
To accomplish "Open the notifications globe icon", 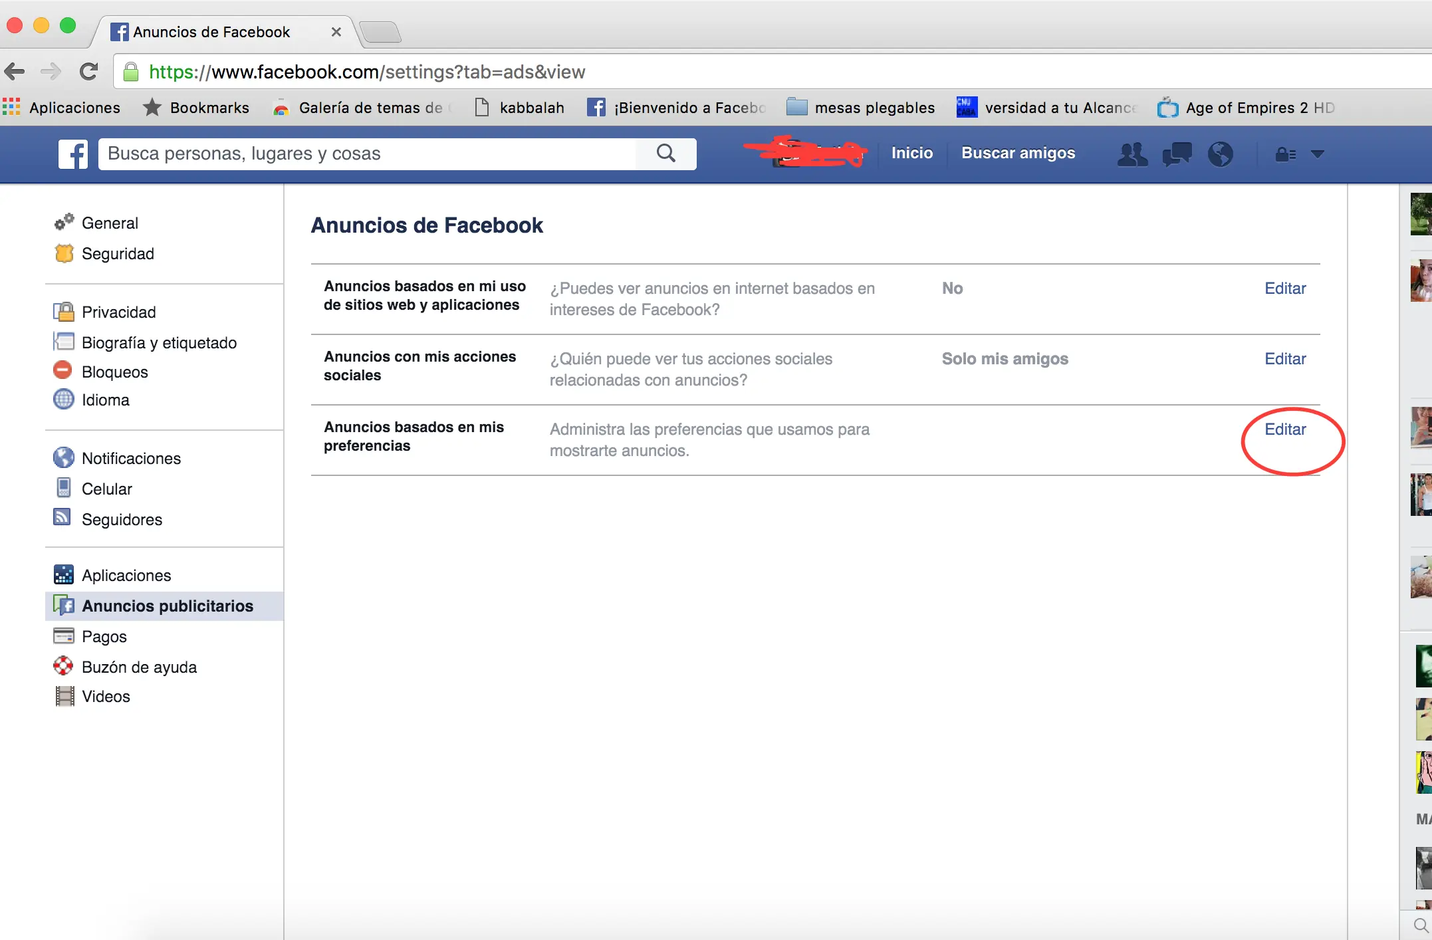I will point(1220,154).
